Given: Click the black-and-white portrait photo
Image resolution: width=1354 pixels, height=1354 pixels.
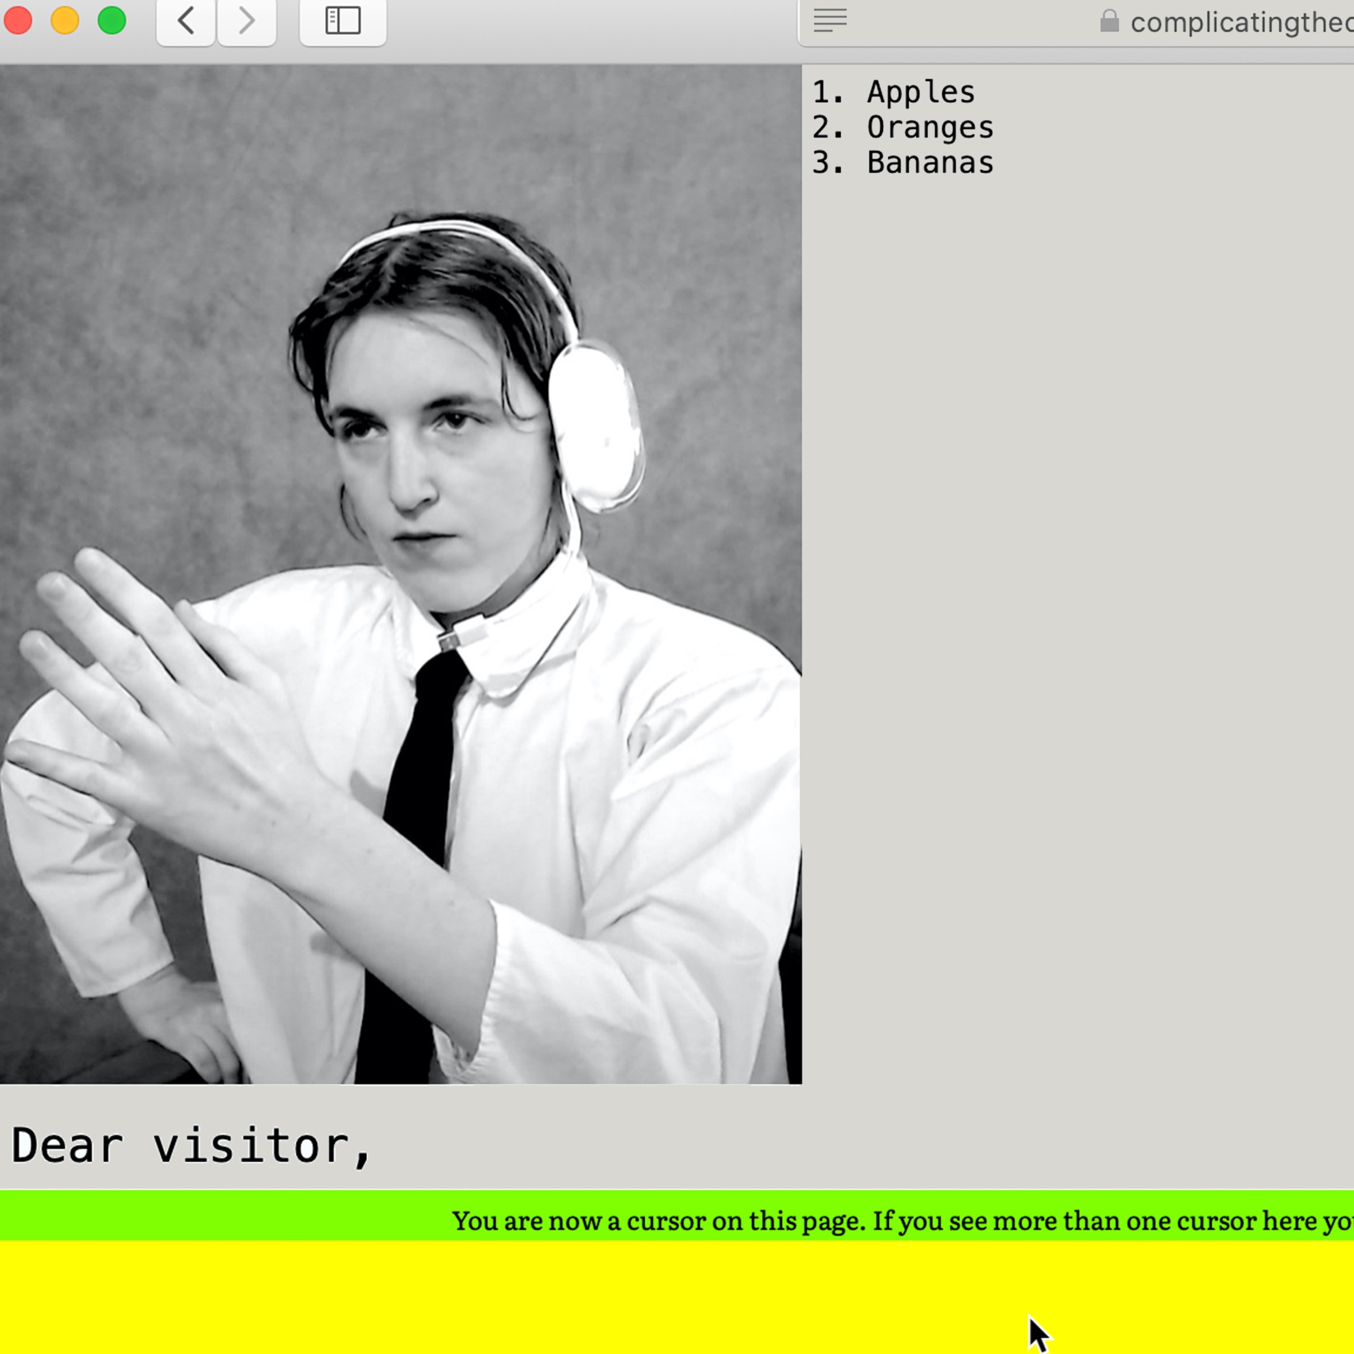Looking at the screenshot, I should point(401,575).
